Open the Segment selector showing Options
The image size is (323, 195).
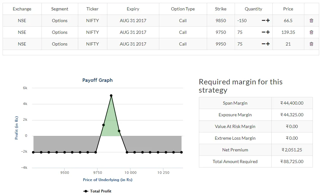(x=60, y=20)
